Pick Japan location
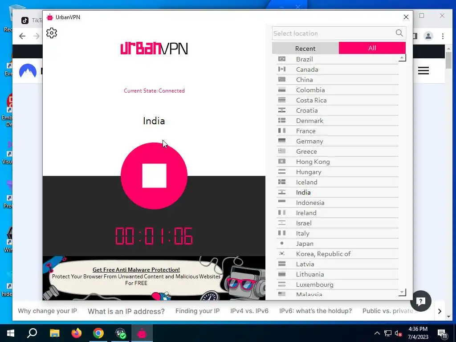This screenshot has height=342, width=456. 338,244
